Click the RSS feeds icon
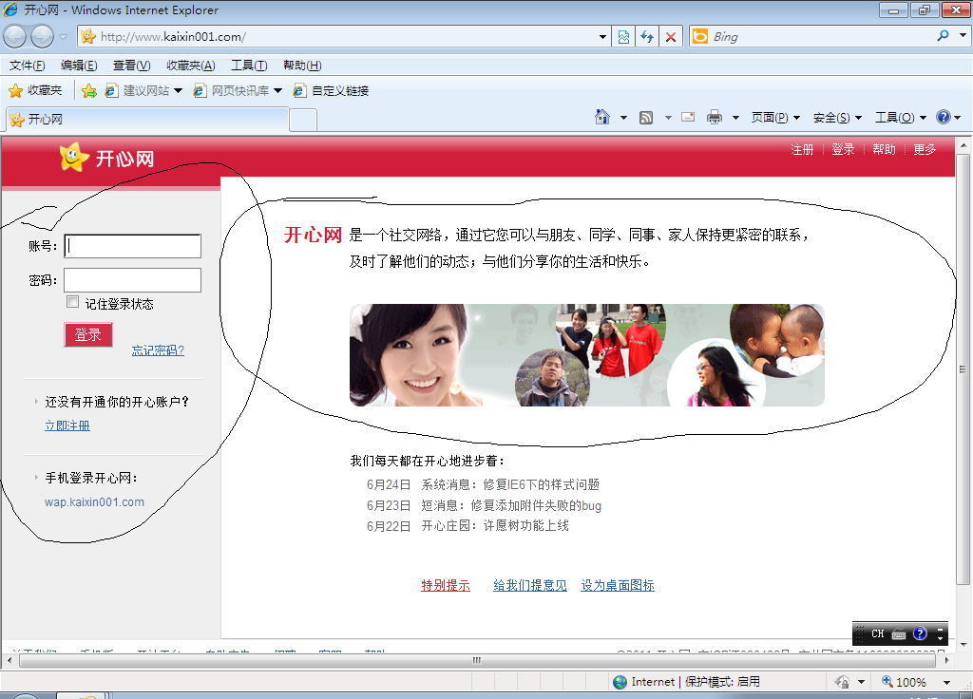The image size is (973, 699). pyautogui.click(x=646, y=117)
